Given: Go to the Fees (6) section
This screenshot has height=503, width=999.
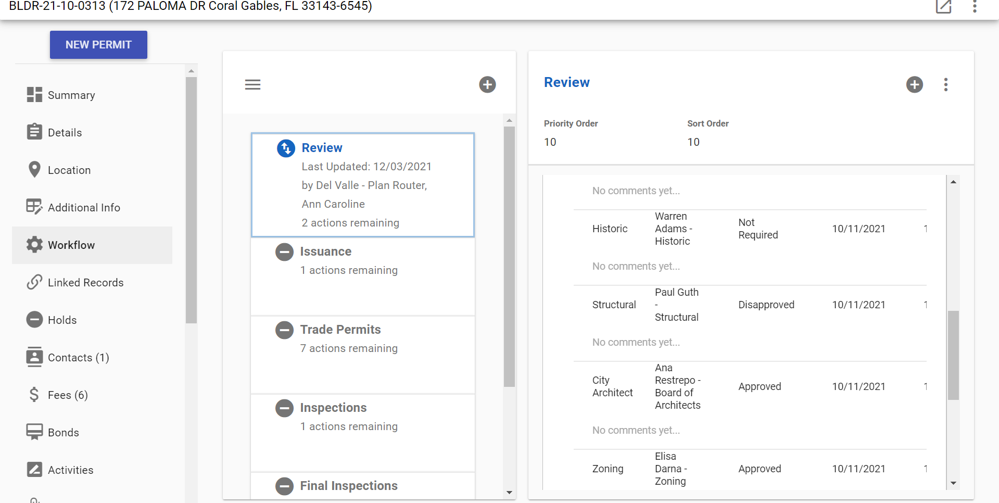Looking at the screenshot, I should (x=68, y=395).
